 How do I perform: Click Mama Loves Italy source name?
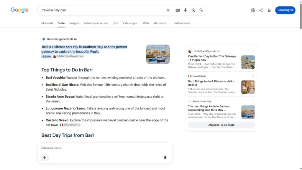point(202,101)
